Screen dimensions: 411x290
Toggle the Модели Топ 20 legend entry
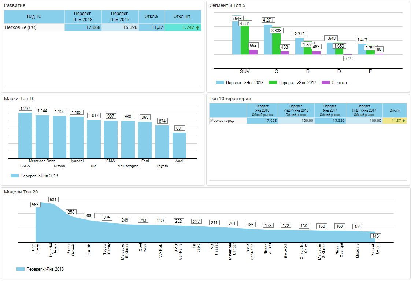(40, 269)
